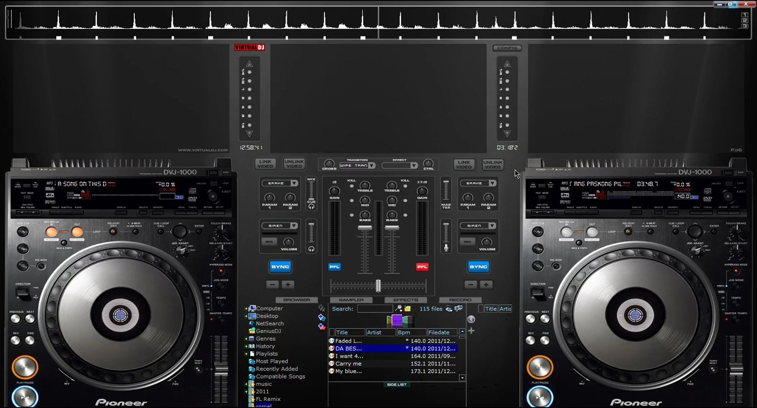Switch to the Record tab
The width and height of the screenshot is (757, 408).
pos(460,300)
